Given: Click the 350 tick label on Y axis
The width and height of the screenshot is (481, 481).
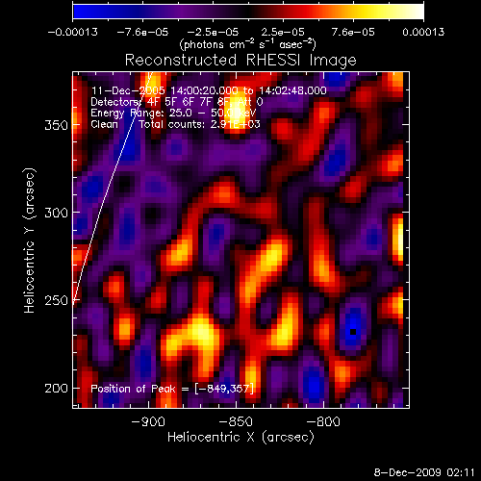Looking at the screenshot, I should click(x=57, y=125).
